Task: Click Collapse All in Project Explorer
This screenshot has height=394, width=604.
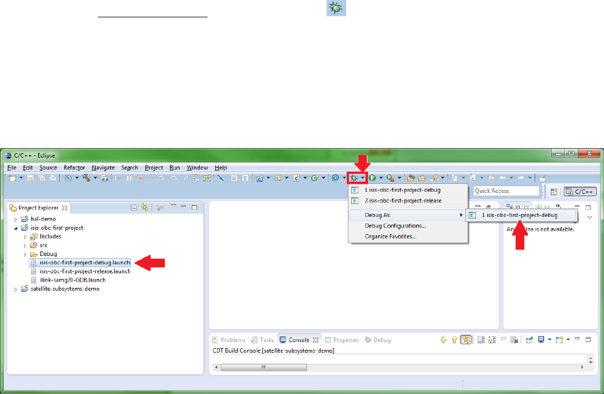Action: pyautogui.click(x=134, y=208)
